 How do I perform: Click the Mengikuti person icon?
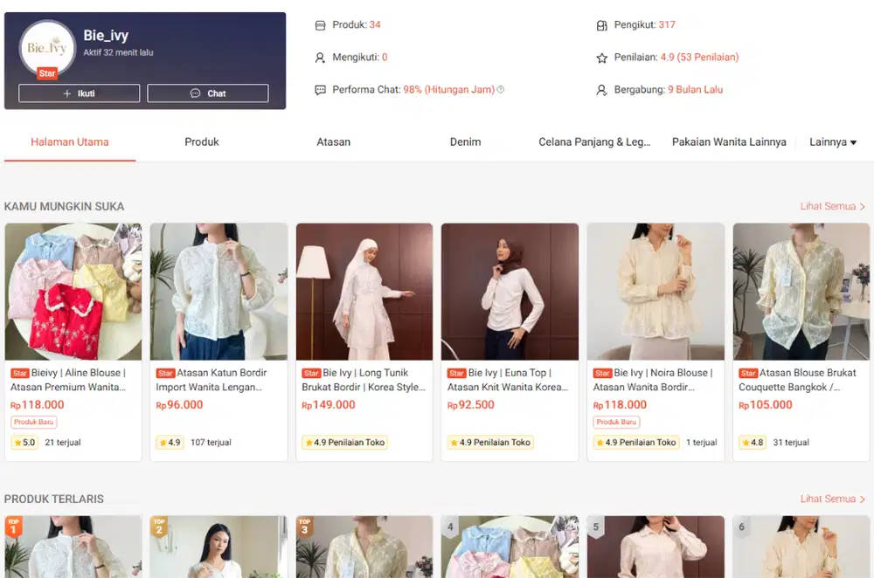coord(320,58)
